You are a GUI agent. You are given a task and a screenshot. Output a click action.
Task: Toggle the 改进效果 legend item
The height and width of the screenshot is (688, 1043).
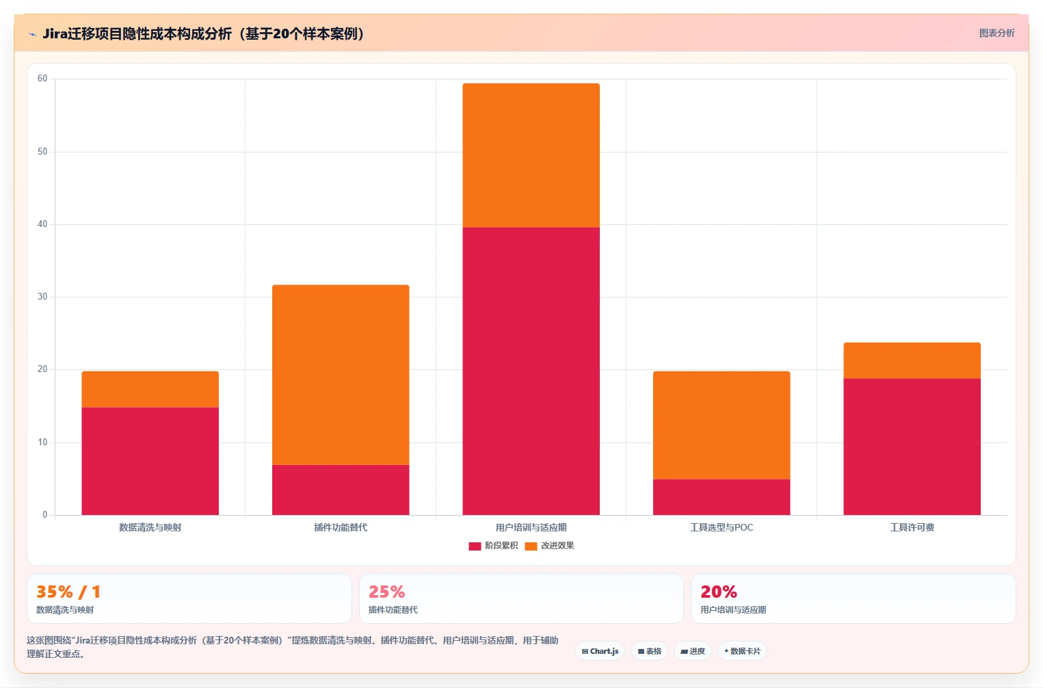pyautogui.click(x=549, y=546)
